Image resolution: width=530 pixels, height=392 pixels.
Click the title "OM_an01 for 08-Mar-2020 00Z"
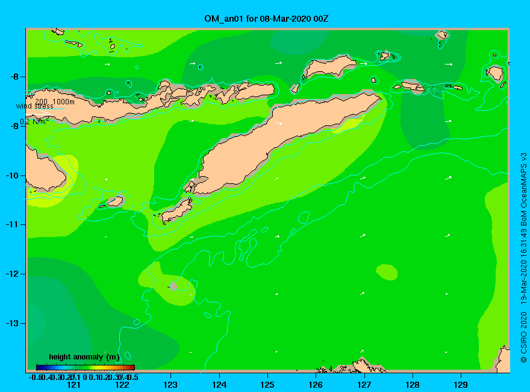click(266, 19)
